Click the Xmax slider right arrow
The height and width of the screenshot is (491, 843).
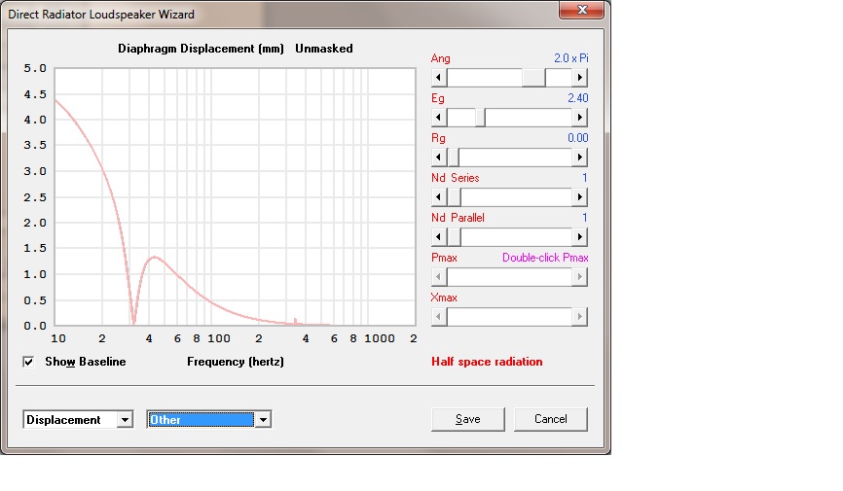coord(579,316)
